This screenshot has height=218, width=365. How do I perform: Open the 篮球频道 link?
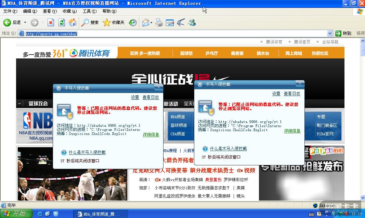point(179,125)
